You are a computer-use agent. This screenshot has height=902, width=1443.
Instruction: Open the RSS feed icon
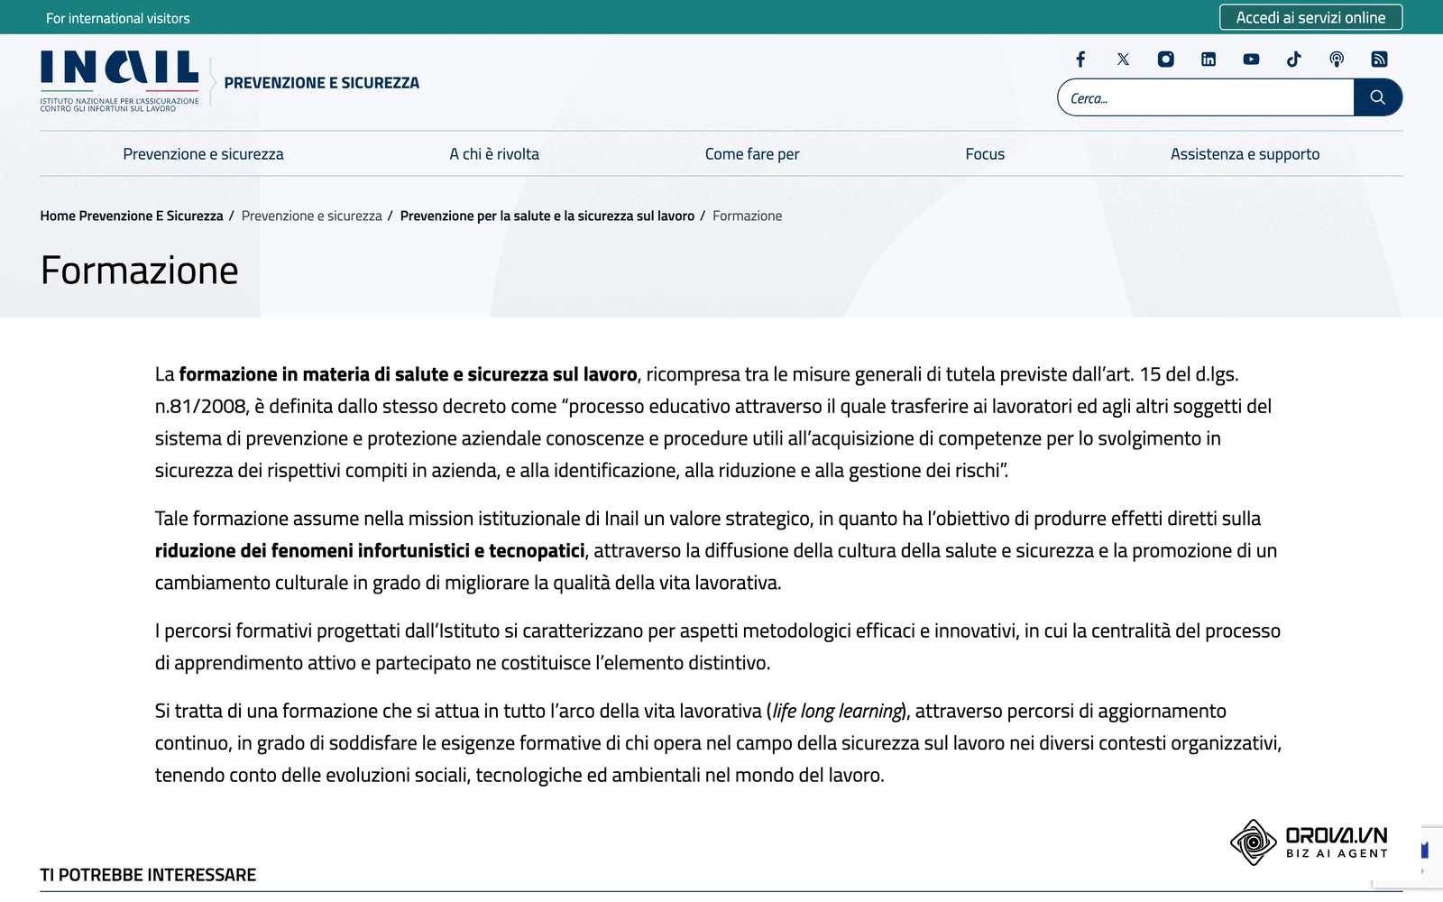coord(1379,60)
